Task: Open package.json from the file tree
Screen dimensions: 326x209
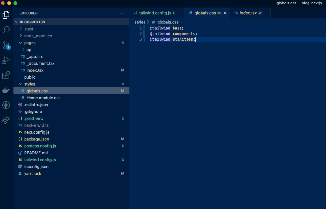Action: [37, 139]
